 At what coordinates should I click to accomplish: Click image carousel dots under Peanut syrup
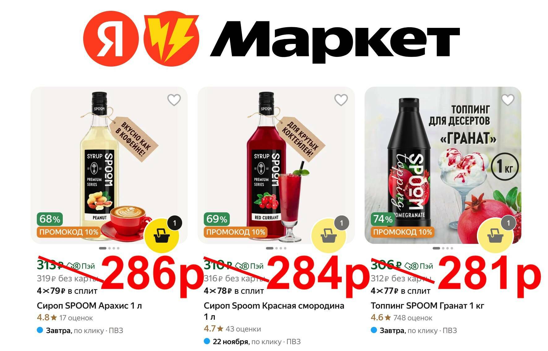click(109, 248)
